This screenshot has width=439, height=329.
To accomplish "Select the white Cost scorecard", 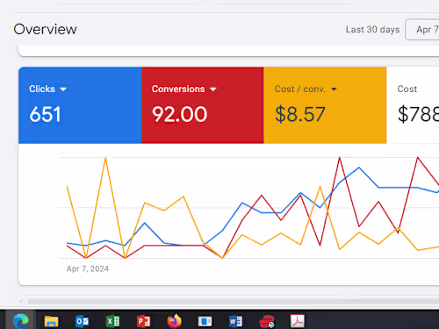I will (x=413, y=105).
